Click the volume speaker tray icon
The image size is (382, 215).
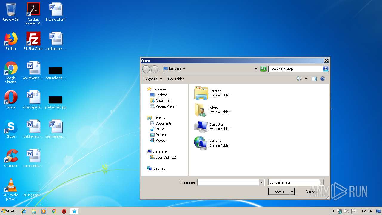(x=346, y=211)
